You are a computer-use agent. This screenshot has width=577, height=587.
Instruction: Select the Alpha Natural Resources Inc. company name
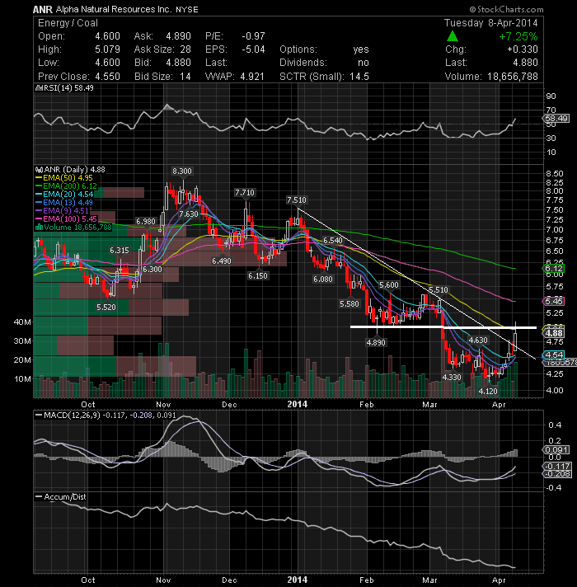114,9
